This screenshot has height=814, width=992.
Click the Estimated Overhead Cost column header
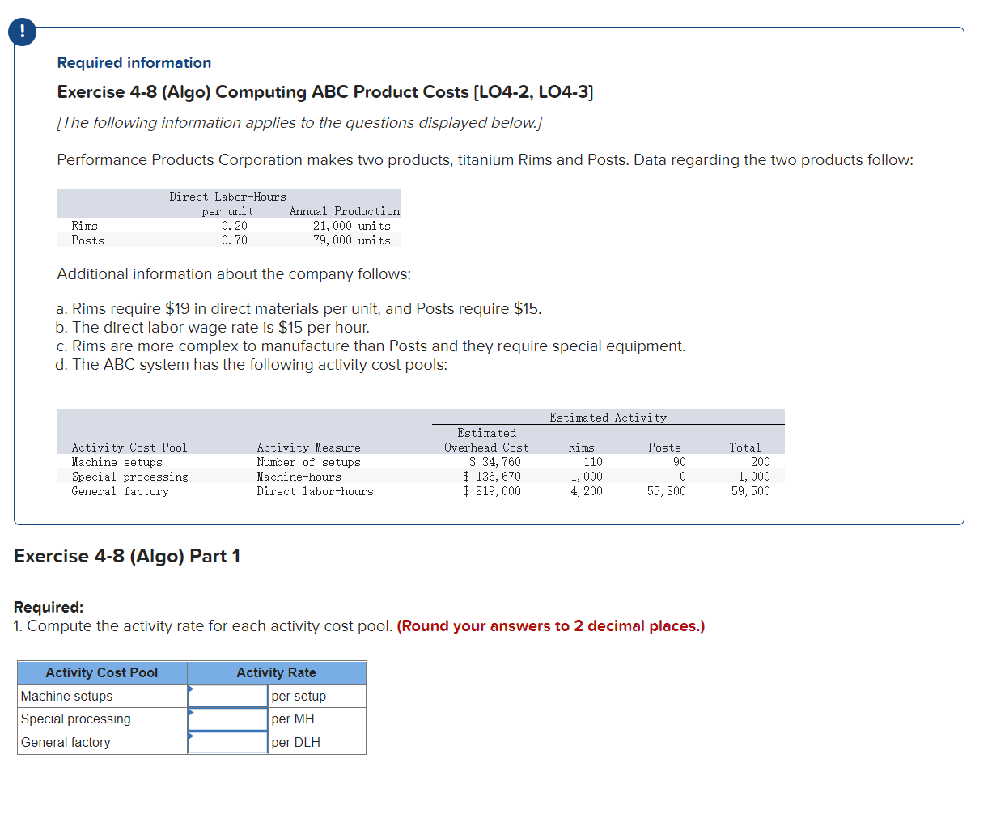(x=486, y=440)
